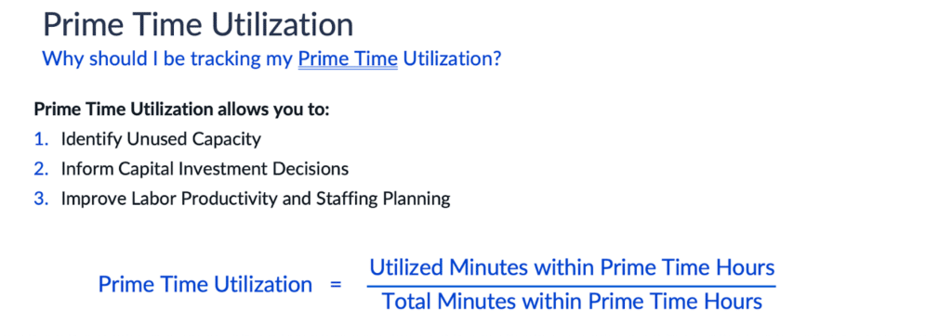Image resolution: width=952 pixels, height=336 pixels.
Task: Select list item "Inform Capital Investment Decisions"
Action: click(x=205, y=169)
